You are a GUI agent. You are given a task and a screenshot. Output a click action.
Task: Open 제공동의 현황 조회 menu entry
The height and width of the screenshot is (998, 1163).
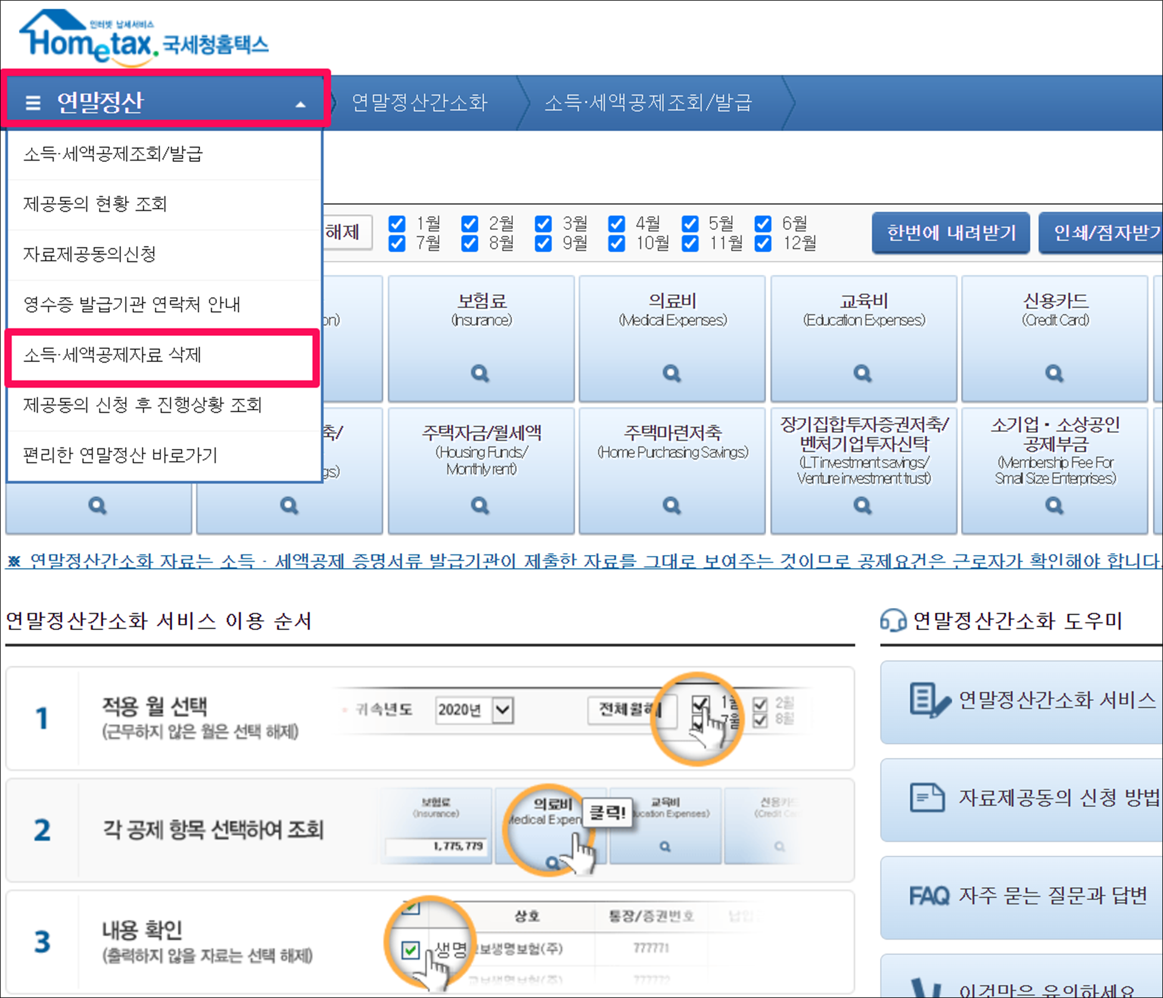[95, 204]
